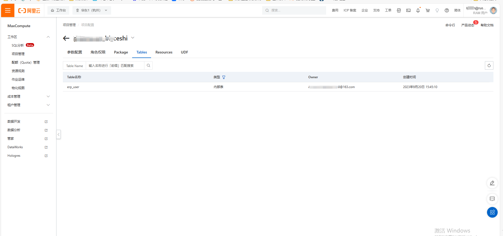Viewport: 503px width, 236px height.
Task: Open the API tools icon in header
Action: click(399, 10)
